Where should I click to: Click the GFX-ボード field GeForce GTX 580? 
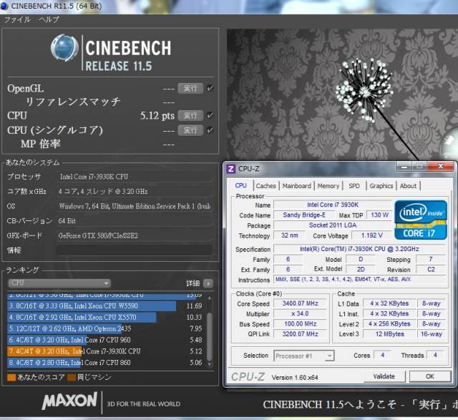(x=134, y=235)
